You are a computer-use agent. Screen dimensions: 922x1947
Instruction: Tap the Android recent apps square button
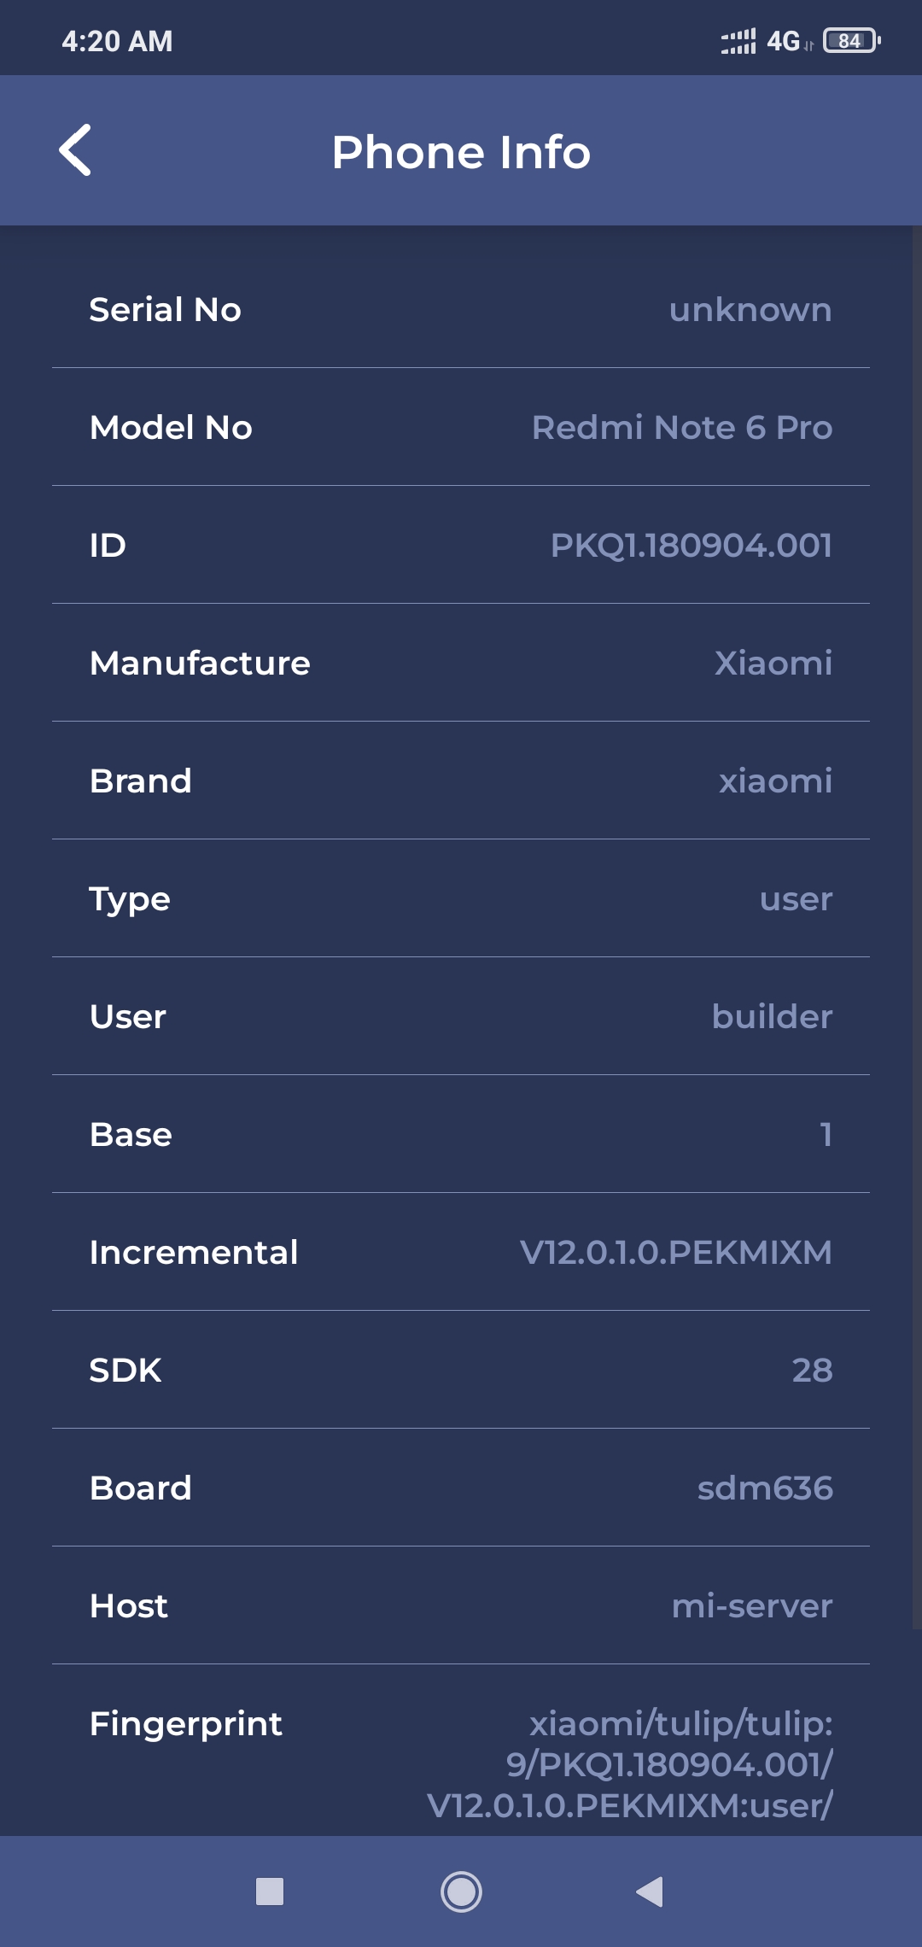coord(270,1891)
